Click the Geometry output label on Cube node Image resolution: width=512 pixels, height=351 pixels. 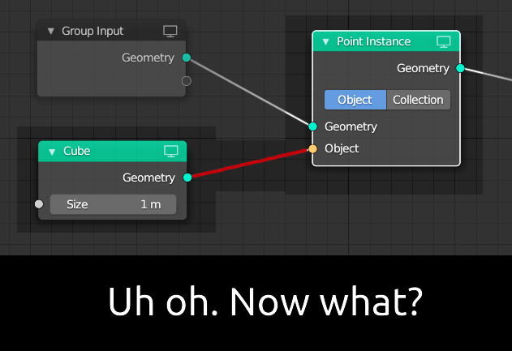coord(149,178)
